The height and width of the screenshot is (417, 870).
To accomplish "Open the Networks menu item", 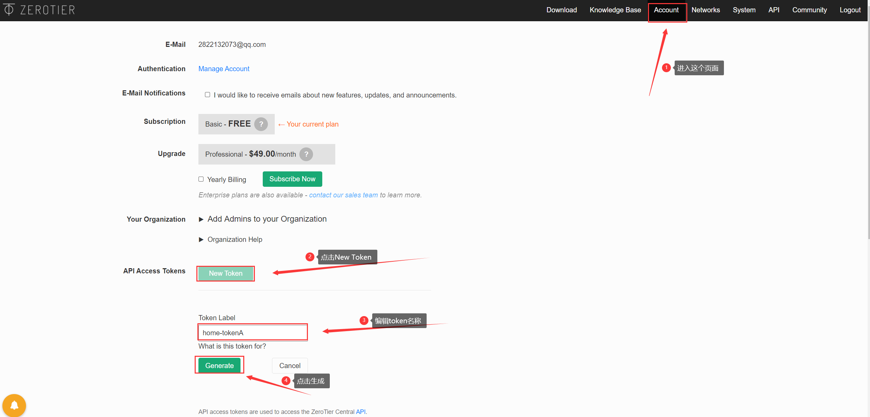I will point(705,10).
